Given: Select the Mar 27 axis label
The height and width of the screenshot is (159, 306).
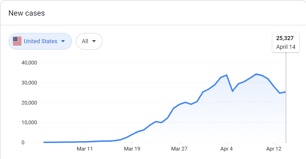Looking at the screenshot, I should coord(179,149).
